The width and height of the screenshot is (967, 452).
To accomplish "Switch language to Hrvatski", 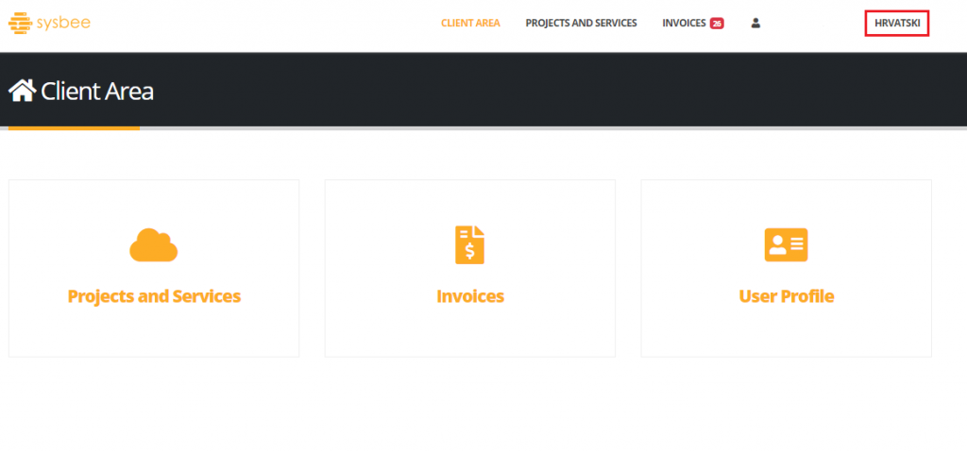I will pyautogui.click(x=897, y=23).
